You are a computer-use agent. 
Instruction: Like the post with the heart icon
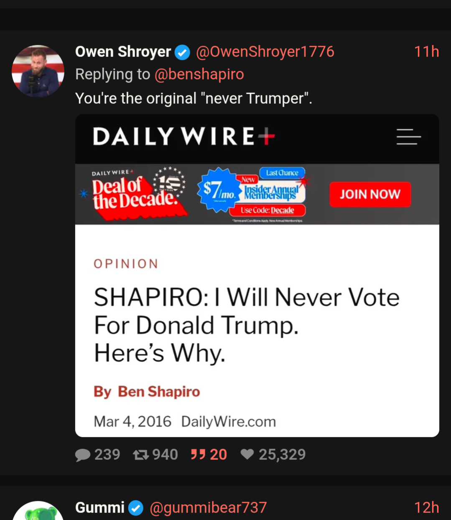247,454
